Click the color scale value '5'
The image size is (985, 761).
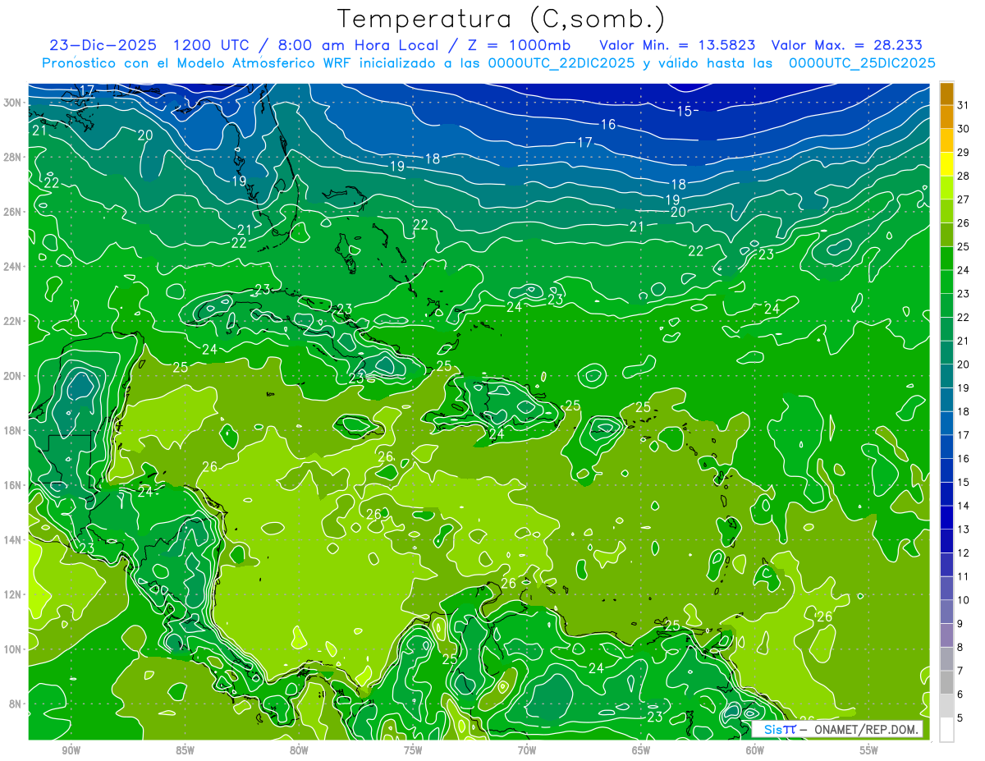[960, 718]
